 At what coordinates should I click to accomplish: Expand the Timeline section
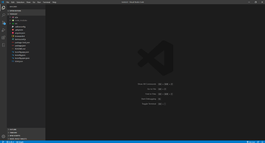coord(26,133)
